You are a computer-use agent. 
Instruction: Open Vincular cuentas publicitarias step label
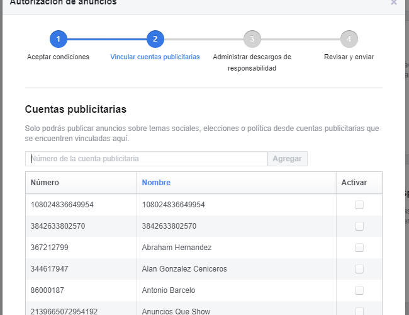[x=155, y=57]
